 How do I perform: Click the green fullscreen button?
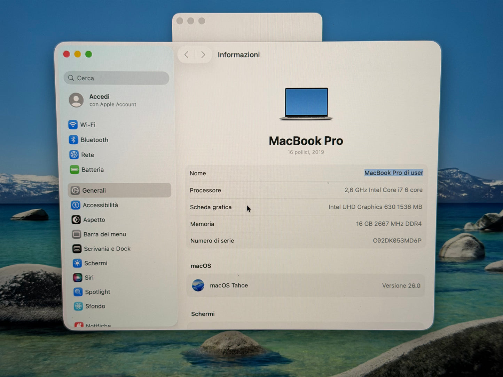click(89, 54)
